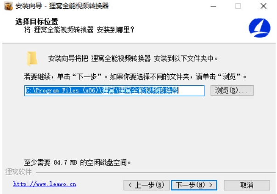Click the title text 安装向导 - 狸窝全能视频转换器

click(62, 6)
